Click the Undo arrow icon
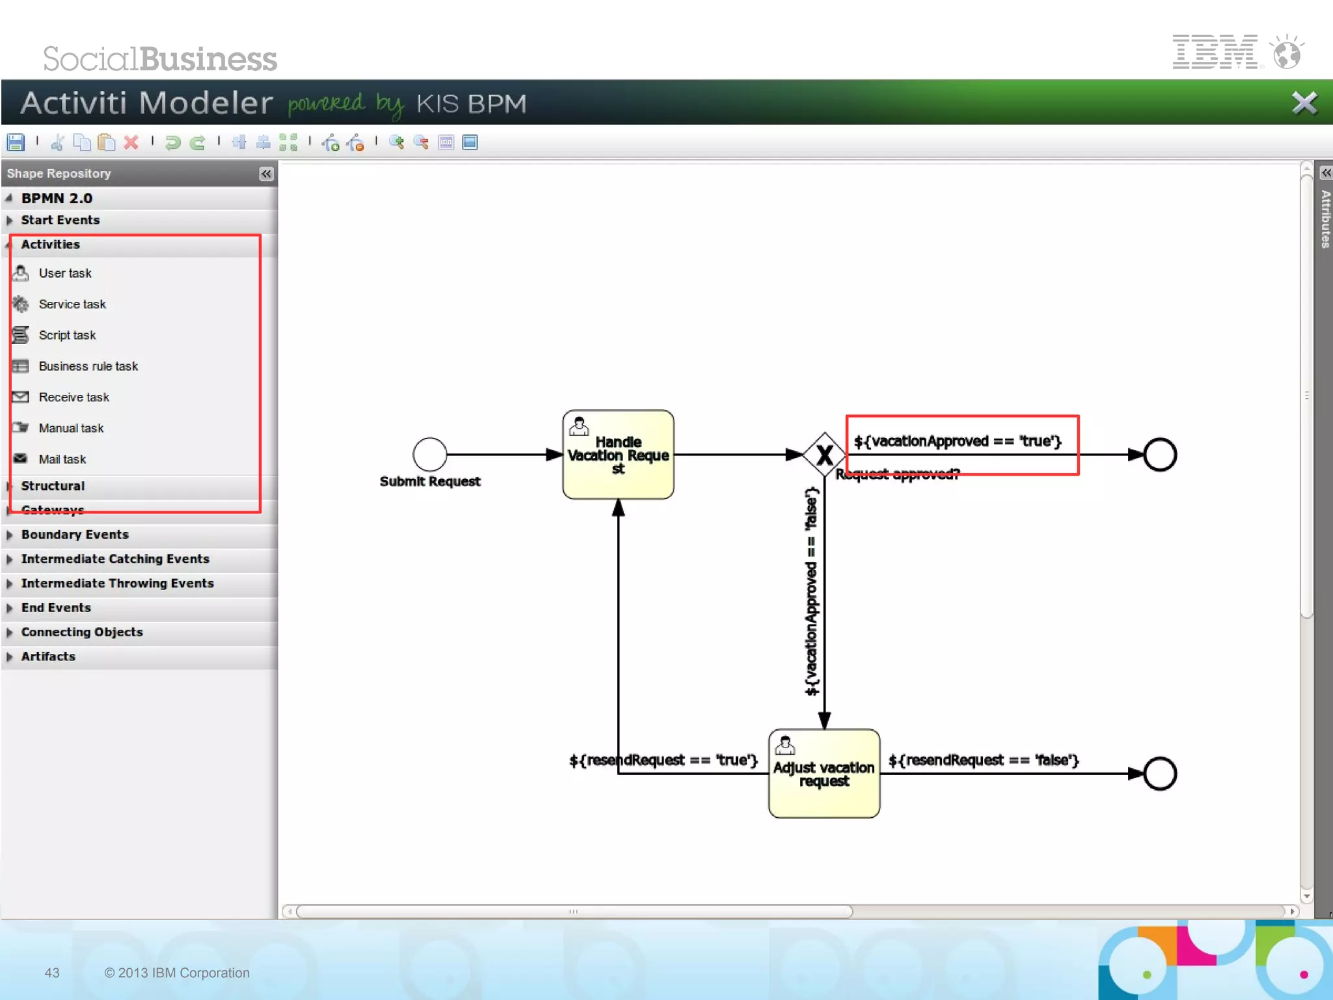The width and height of the screenshot is (1333, 1000). click(x=172, y=142)
